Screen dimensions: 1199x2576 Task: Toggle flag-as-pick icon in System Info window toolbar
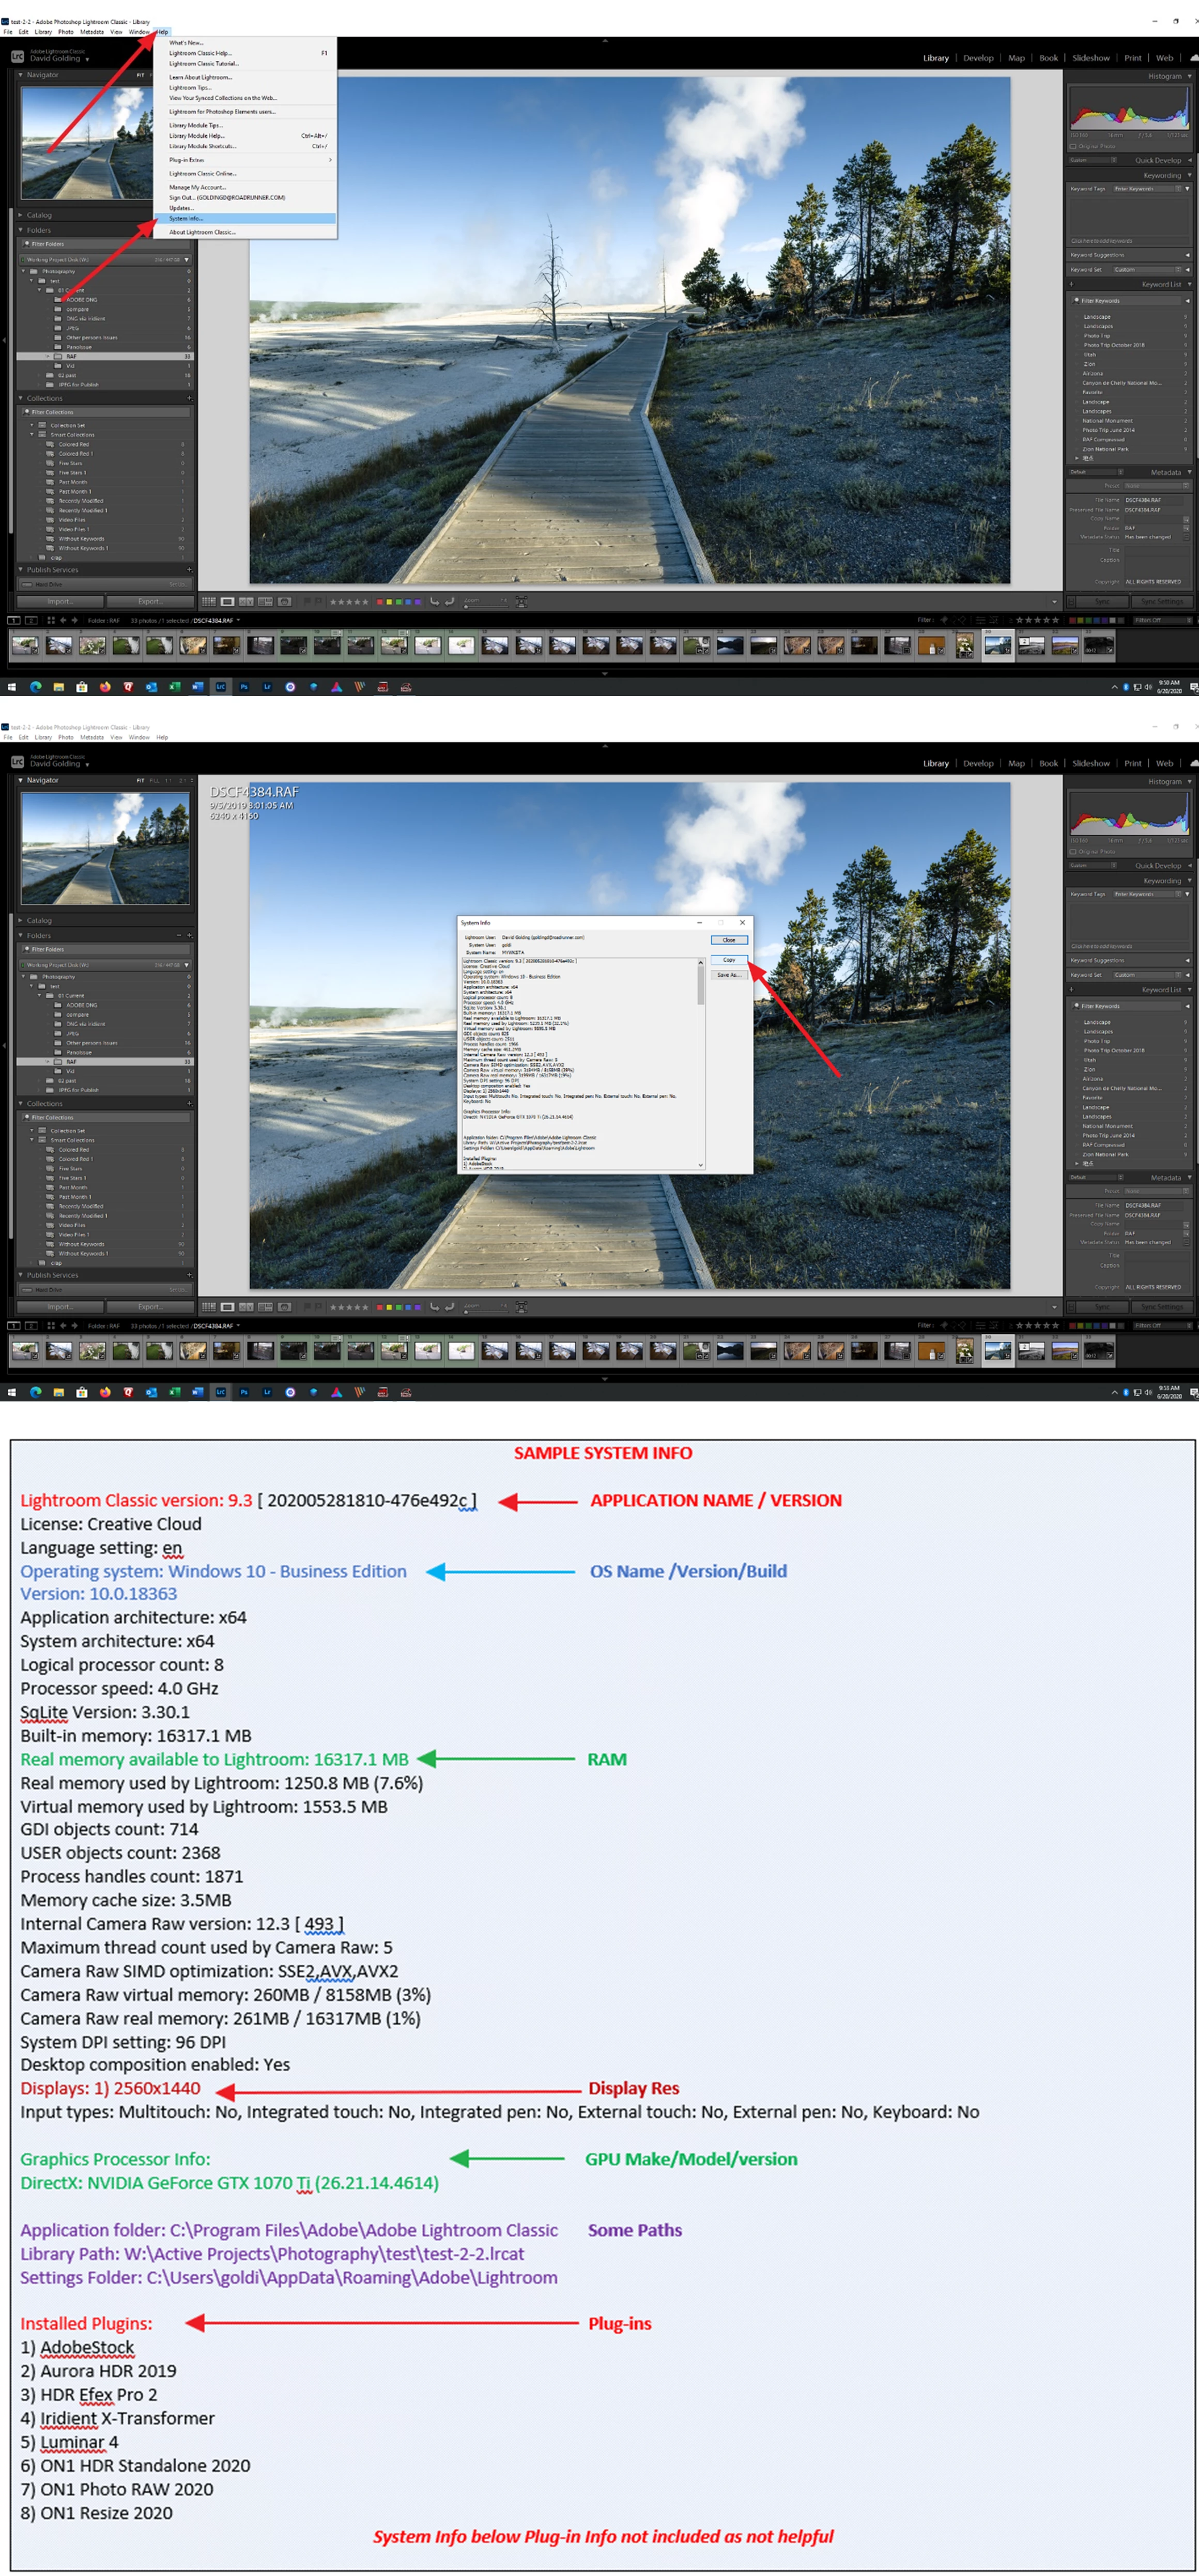click(306, 1307)
